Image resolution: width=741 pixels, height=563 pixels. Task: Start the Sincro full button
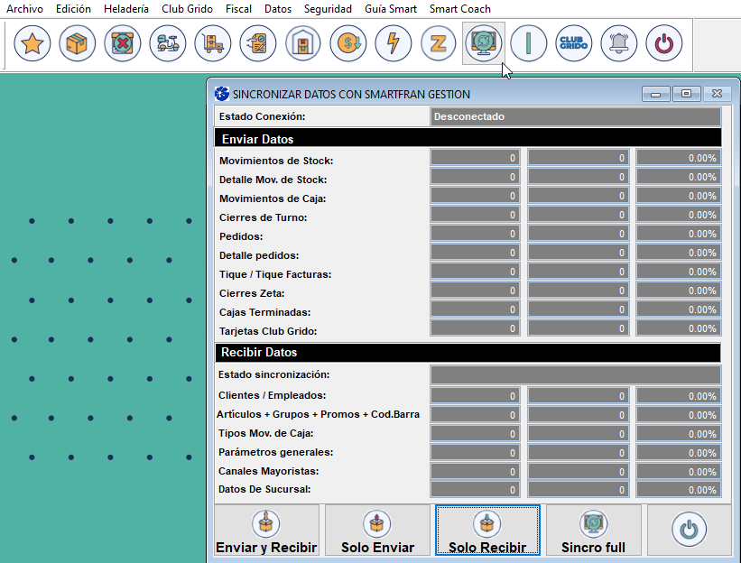pyautogui.click(x=594, y=531)
